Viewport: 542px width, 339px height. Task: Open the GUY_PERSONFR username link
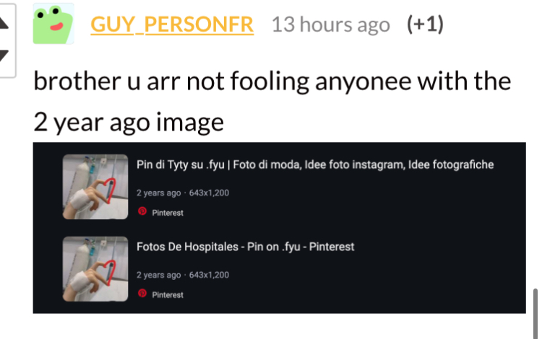[x=172, y=25]
